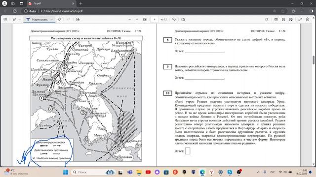The width and height of the screenshot is (316, 177).
Task: Expand highlight tool color options
Action: pos(20,20)
